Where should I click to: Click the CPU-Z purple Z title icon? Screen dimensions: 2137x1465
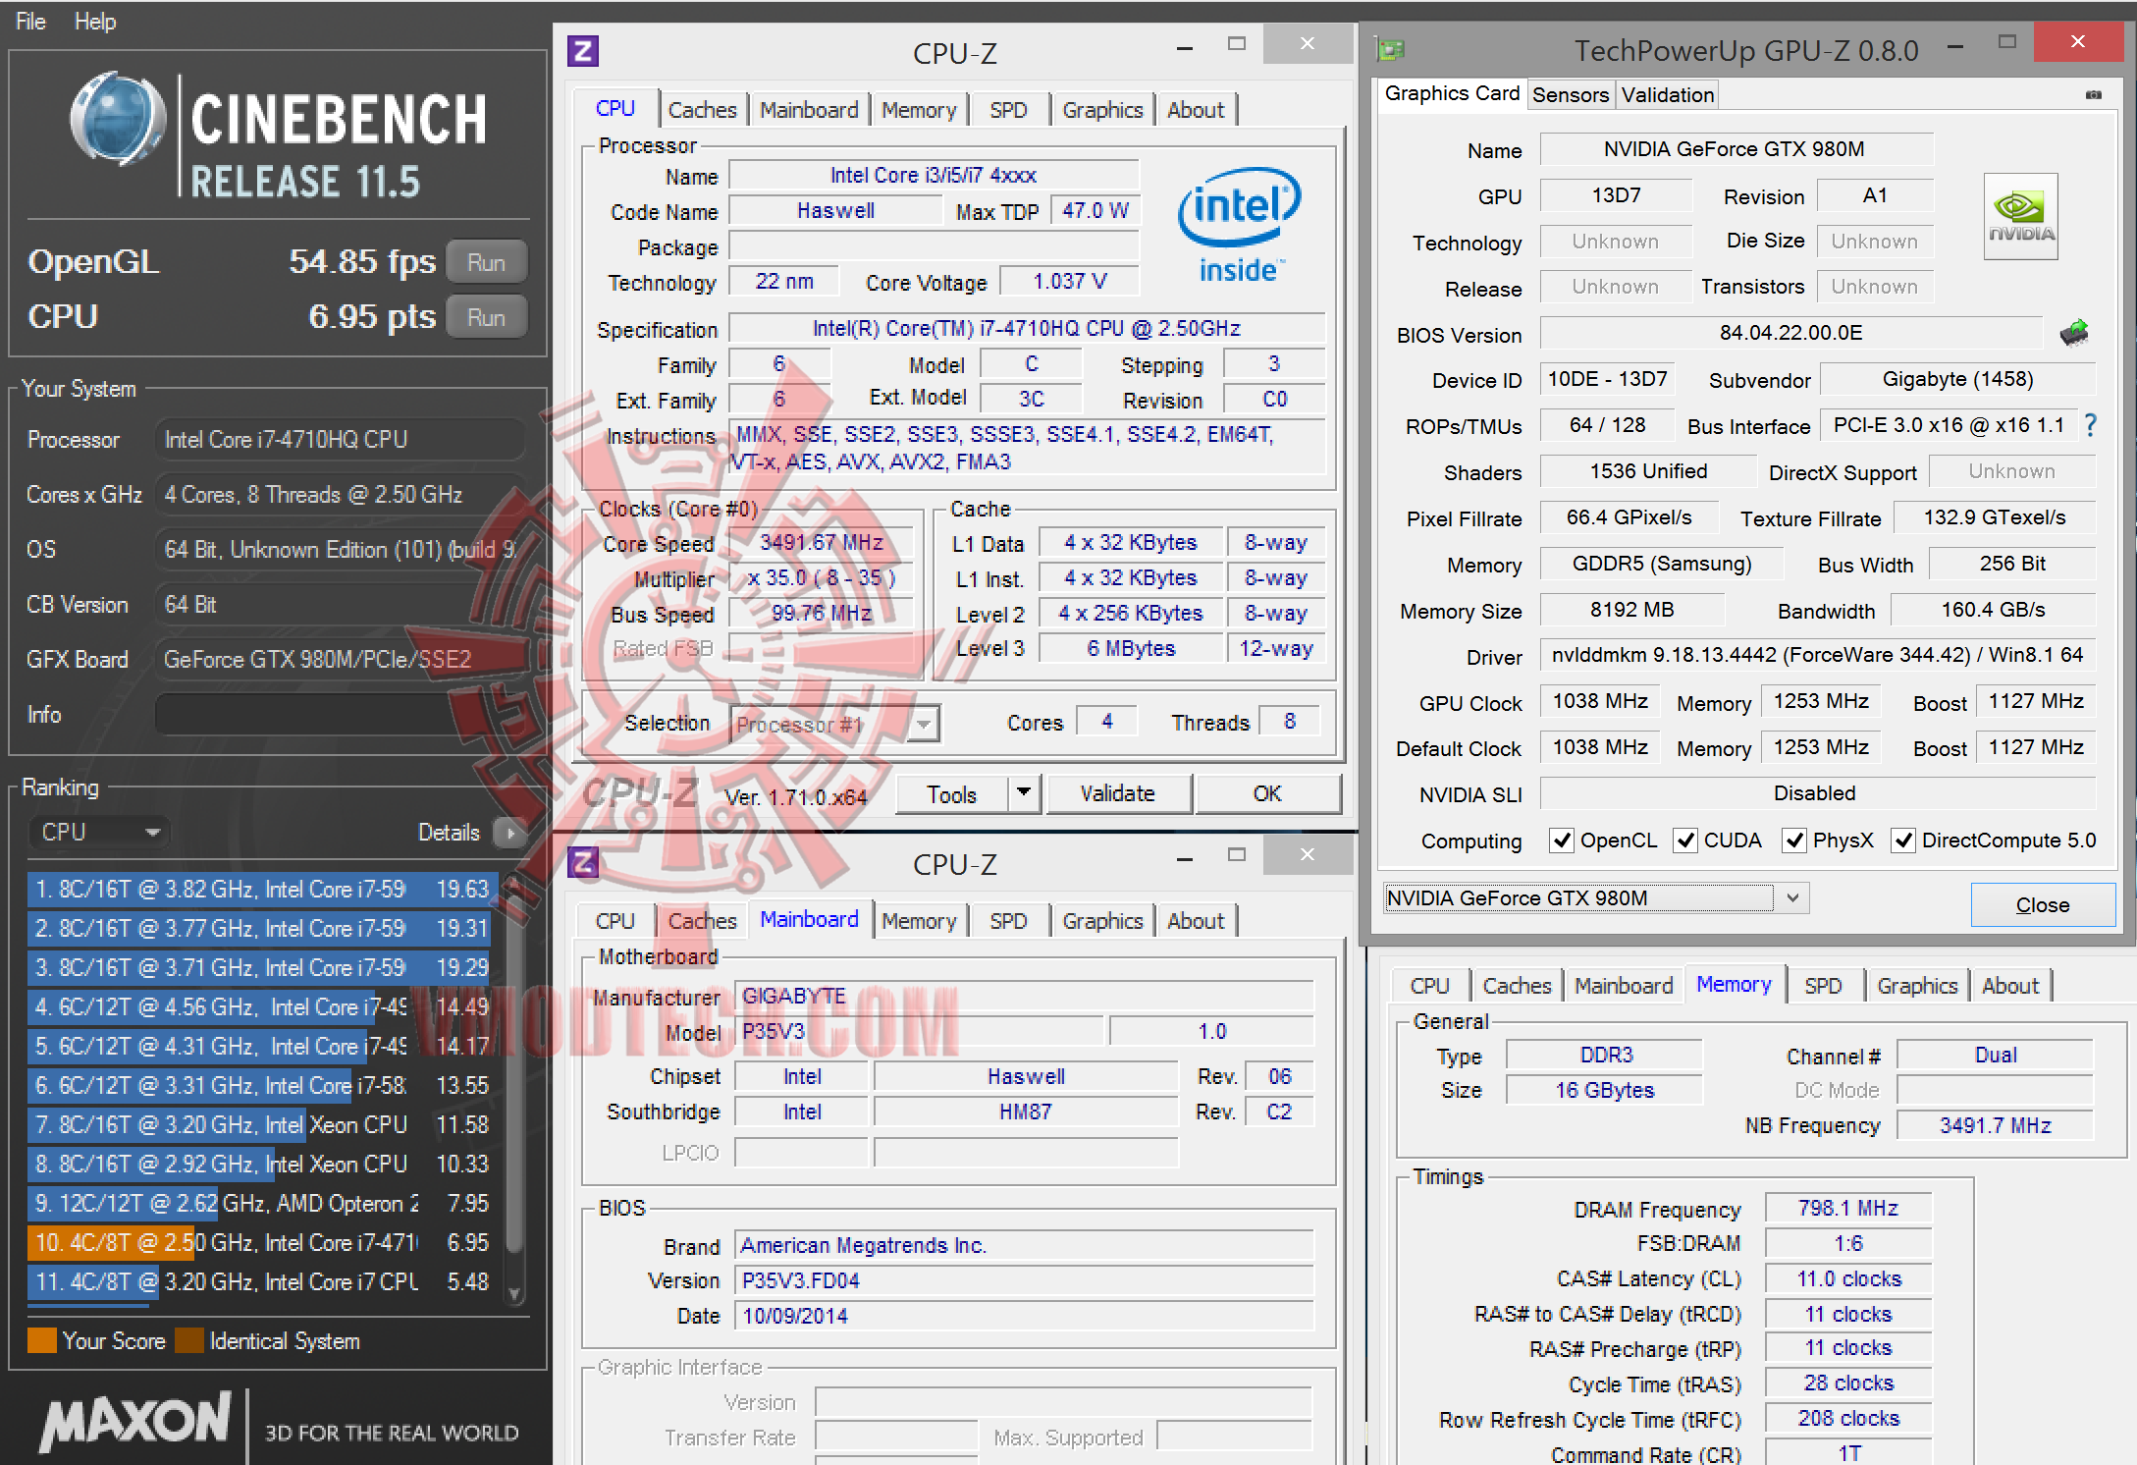583,51
